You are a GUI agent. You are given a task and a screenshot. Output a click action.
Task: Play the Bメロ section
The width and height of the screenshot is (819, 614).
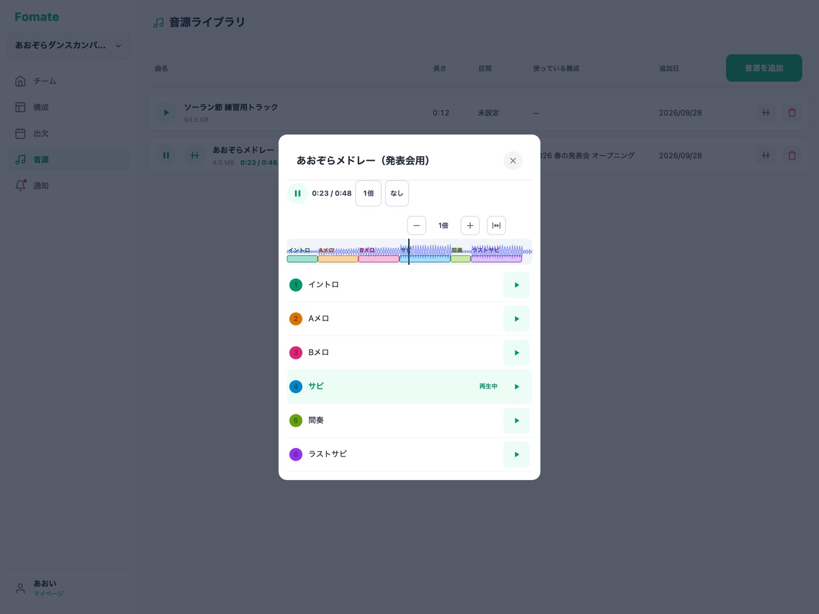517,353
